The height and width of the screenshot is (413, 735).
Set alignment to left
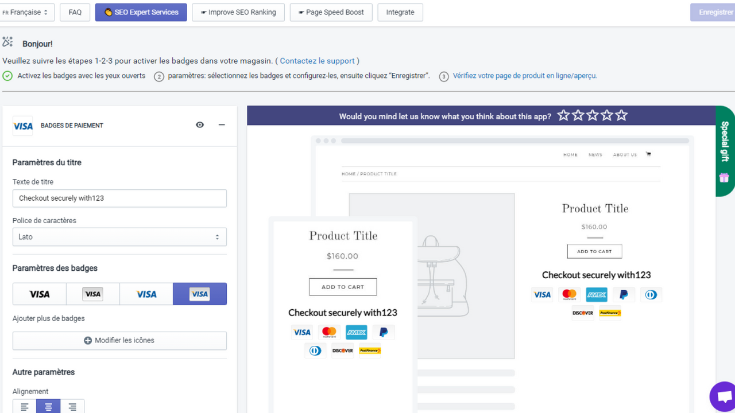[x=24, y=407]
